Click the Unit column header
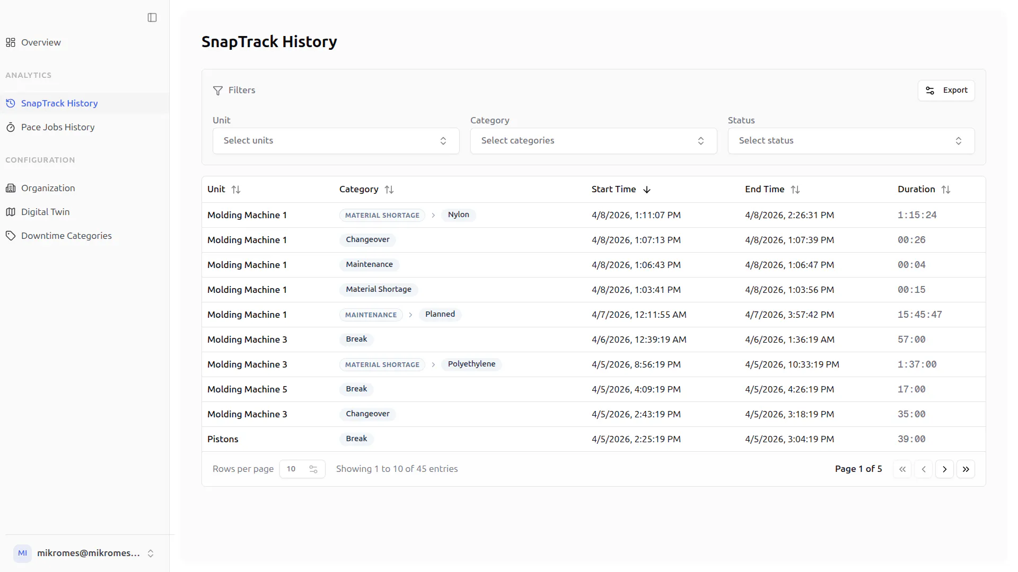 pos(216,190)
